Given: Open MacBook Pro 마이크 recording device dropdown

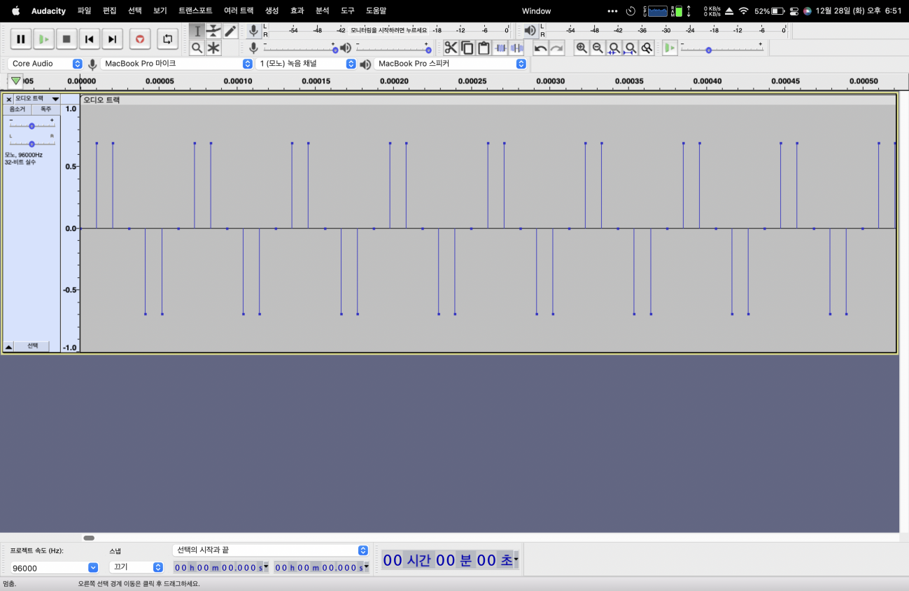Looking at the screenshot, I should (x=176, y=64).
